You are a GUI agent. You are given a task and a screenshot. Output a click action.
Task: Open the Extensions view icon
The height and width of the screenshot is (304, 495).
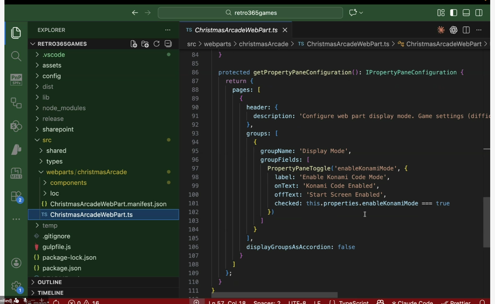pyautogui.click(x=16, y=196)
